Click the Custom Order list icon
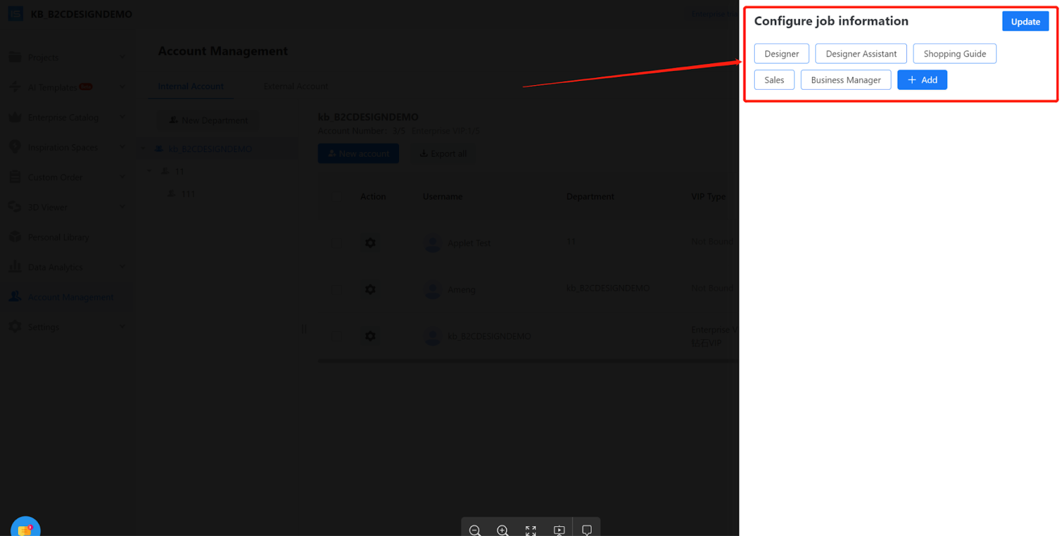1064x536 pixels. pyautogui.click(x=15, y=177)
